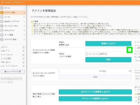Click the JPドメインの移管申し込み button
Viewport: 140px width, 105px height.
point(95,99)
